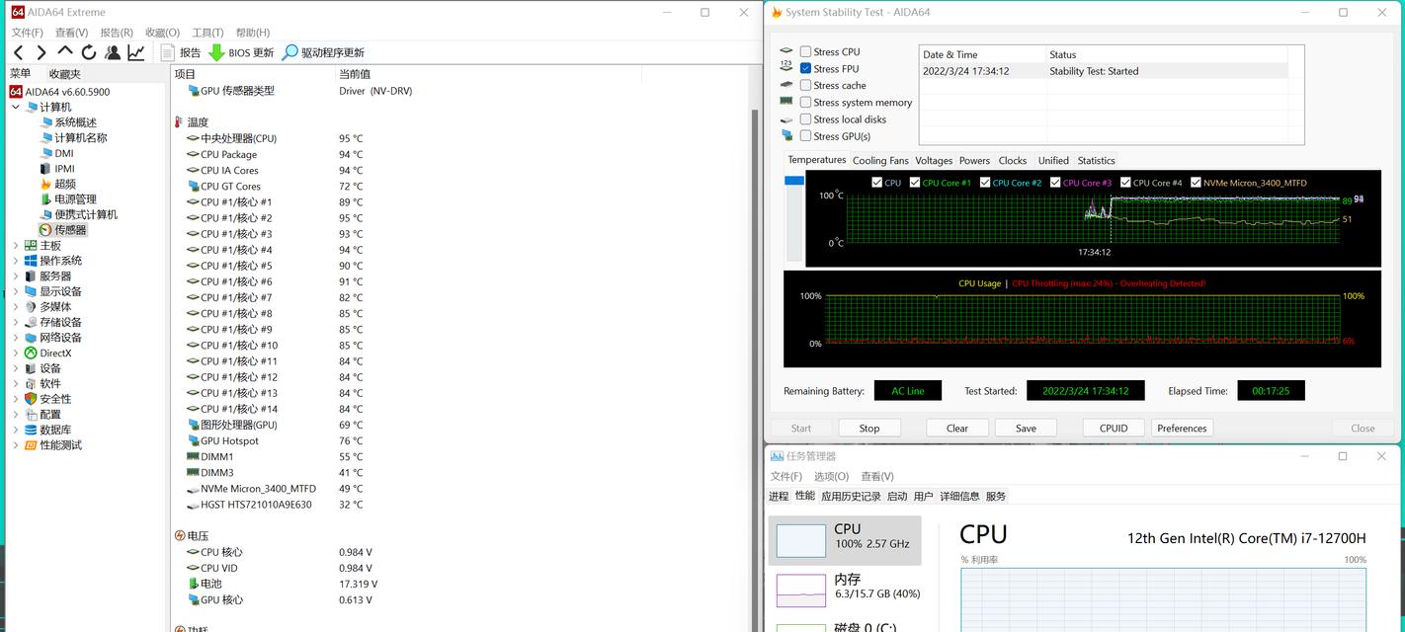Expand the 显示设备 tree node

[x=16, y=291]
